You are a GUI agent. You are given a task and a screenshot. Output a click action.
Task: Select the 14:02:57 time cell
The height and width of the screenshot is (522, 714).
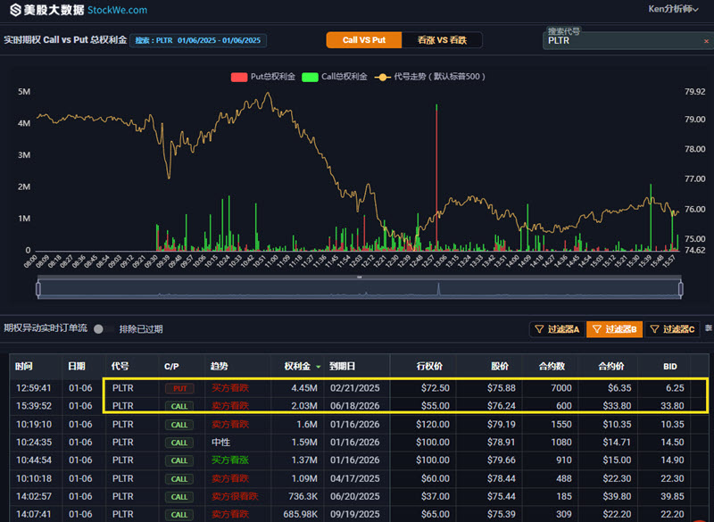pos(34,496)
